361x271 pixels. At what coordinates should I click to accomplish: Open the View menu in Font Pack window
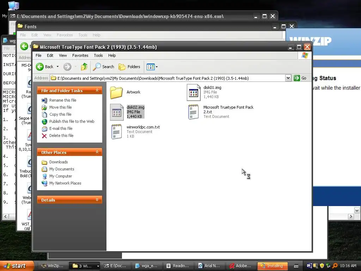63,55
